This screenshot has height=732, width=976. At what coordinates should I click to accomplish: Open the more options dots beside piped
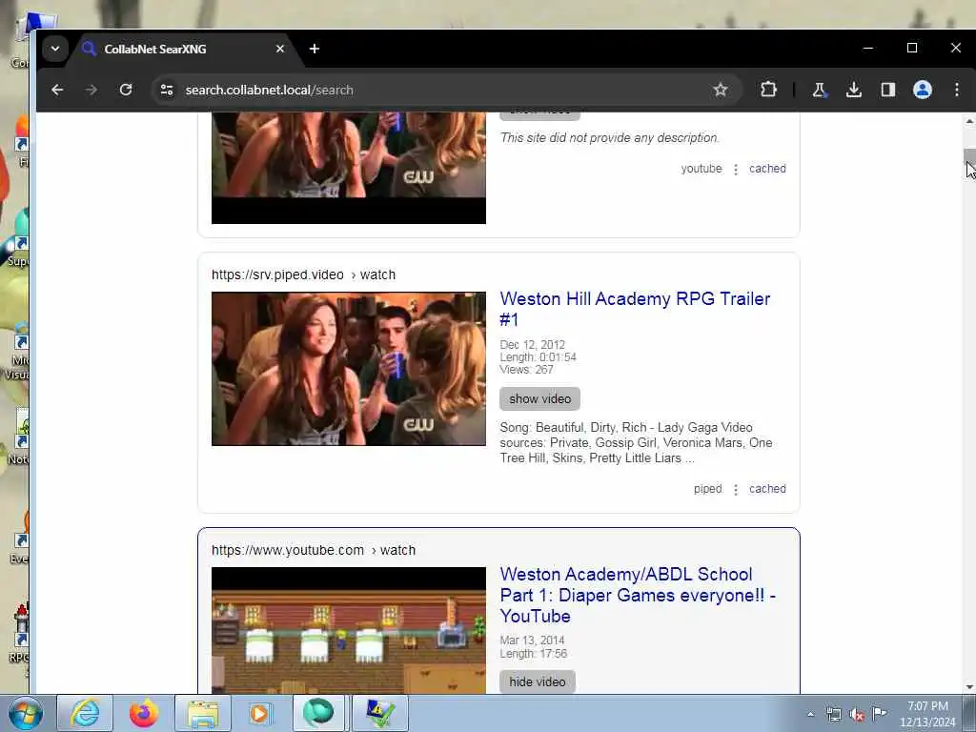coord(735,489)
